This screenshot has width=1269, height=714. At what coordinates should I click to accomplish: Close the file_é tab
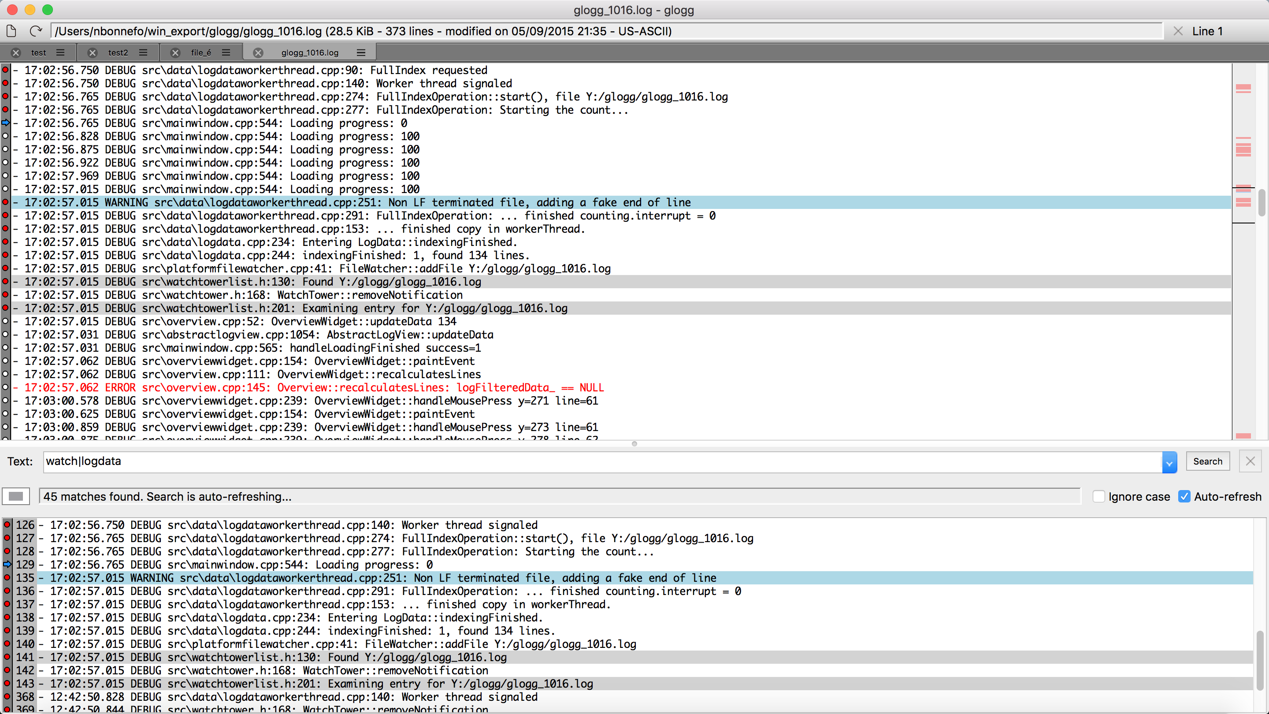point(175,53)
